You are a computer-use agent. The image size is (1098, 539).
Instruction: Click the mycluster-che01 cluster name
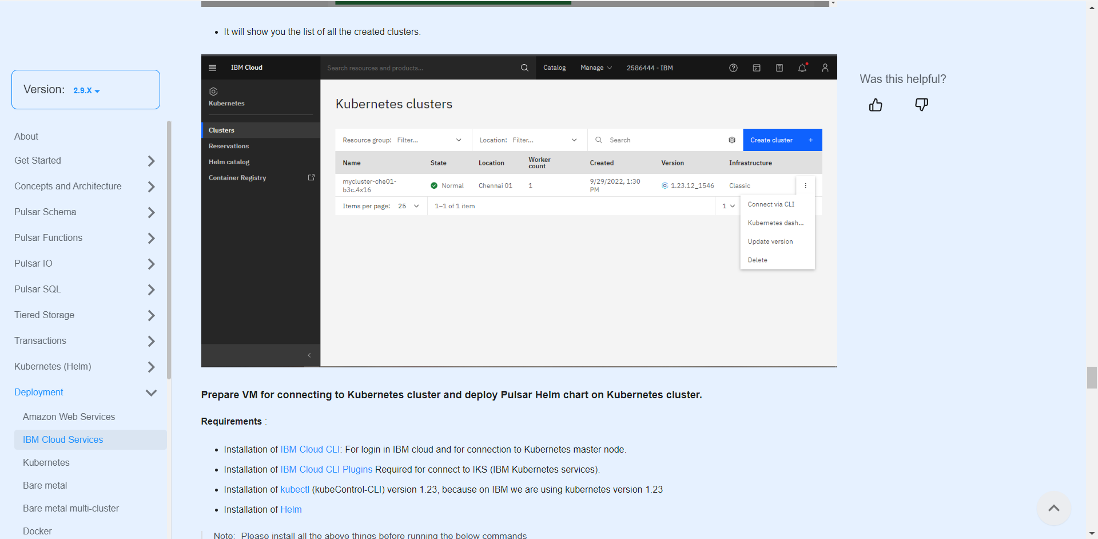[x=369, y=185]
